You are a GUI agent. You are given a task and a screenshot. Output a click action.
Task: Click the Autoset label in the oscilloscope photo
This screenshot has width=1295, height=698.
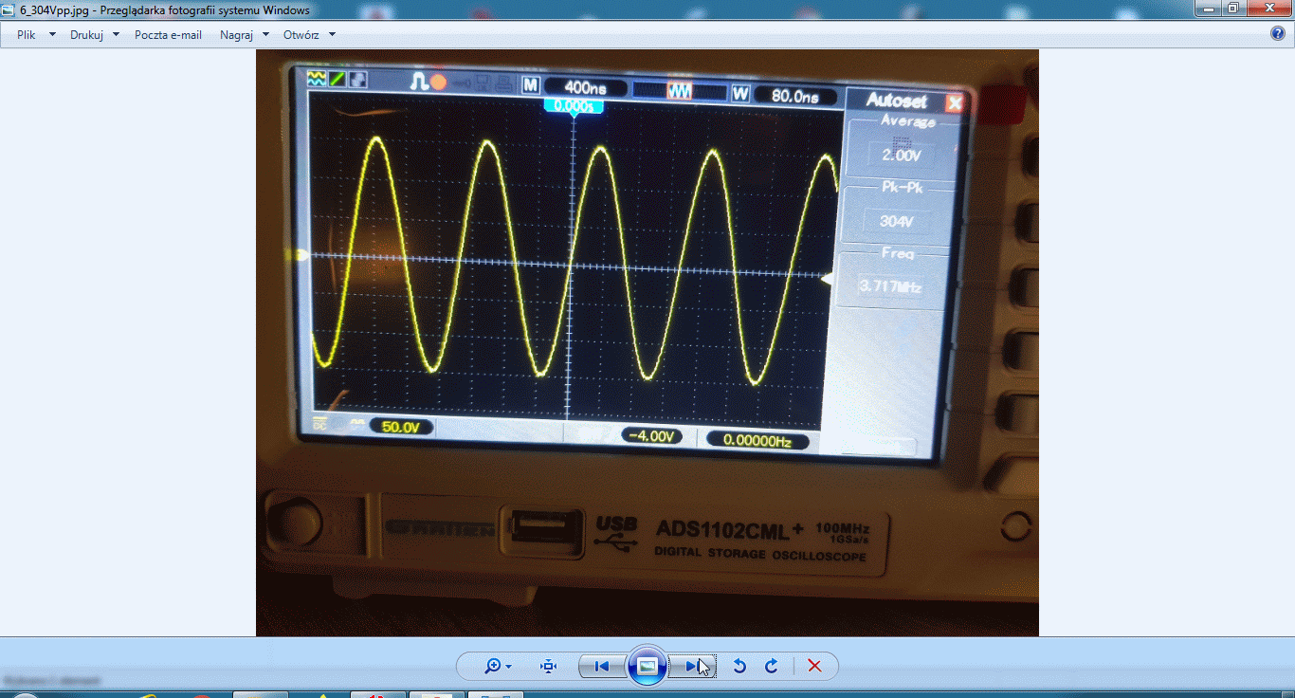(x=896, y=101)
